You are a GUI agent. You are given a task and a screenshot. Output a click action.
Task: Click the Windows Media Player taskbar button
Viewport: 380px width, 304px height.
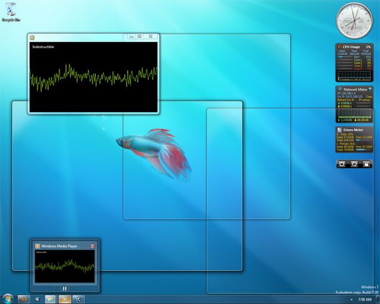65,299
